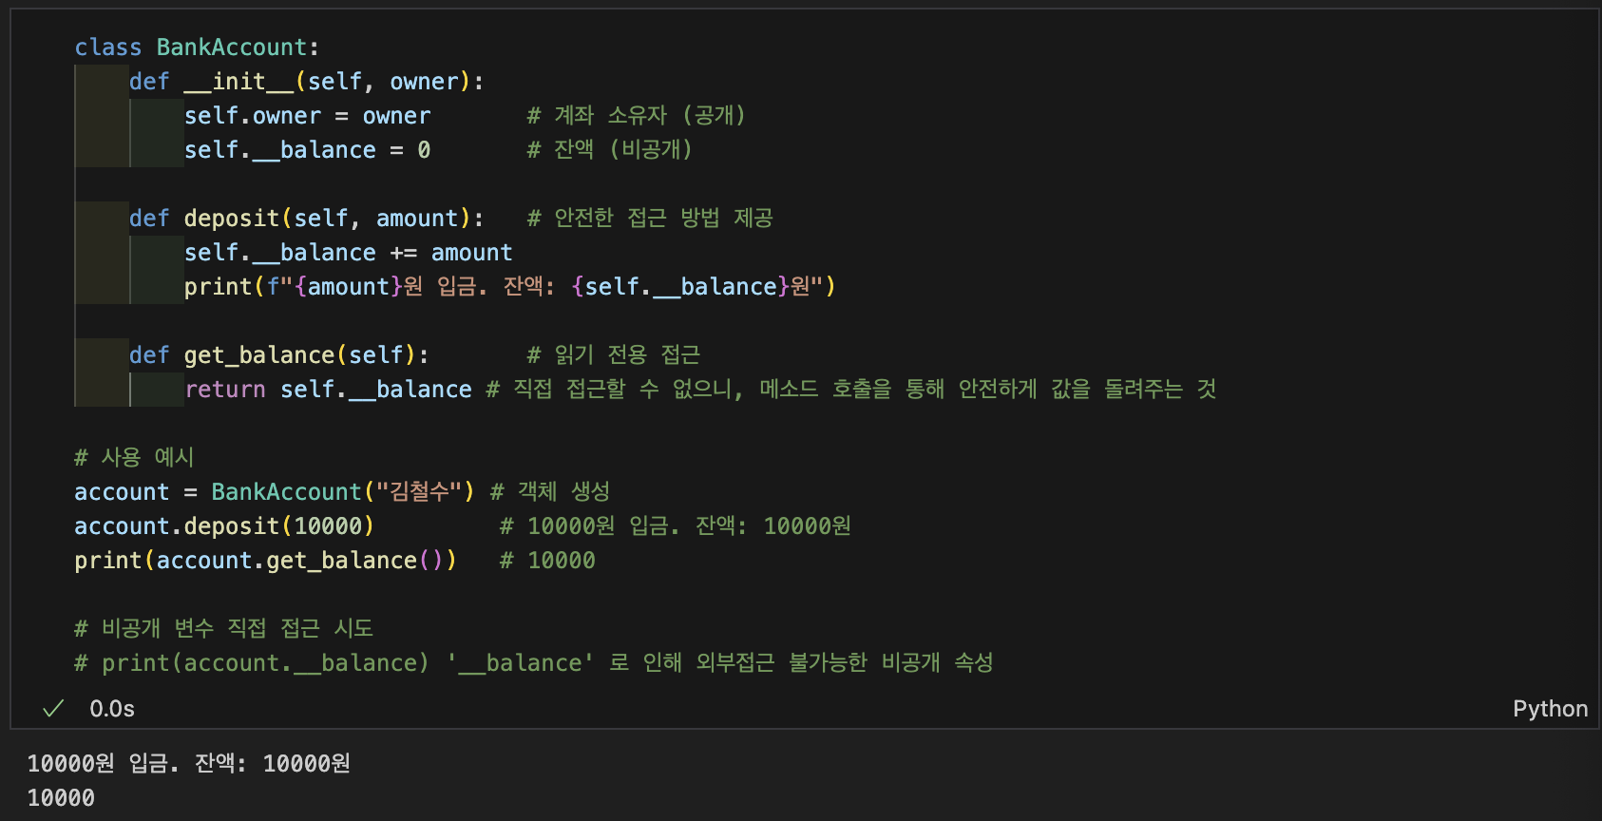Viewport: 1602px width, 821px height.
Task: Click the '# 비공개 변수 직접 접근 시도' comment
Action: (223, 629)
